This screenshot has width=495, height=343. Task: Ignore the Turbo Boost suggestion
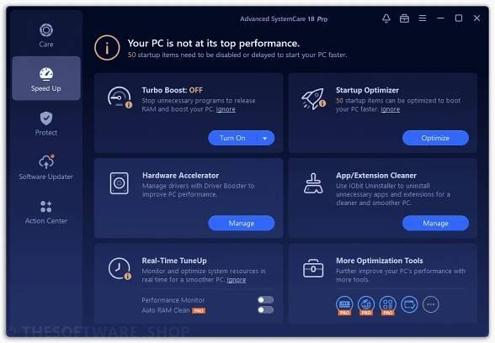(226, 109)
